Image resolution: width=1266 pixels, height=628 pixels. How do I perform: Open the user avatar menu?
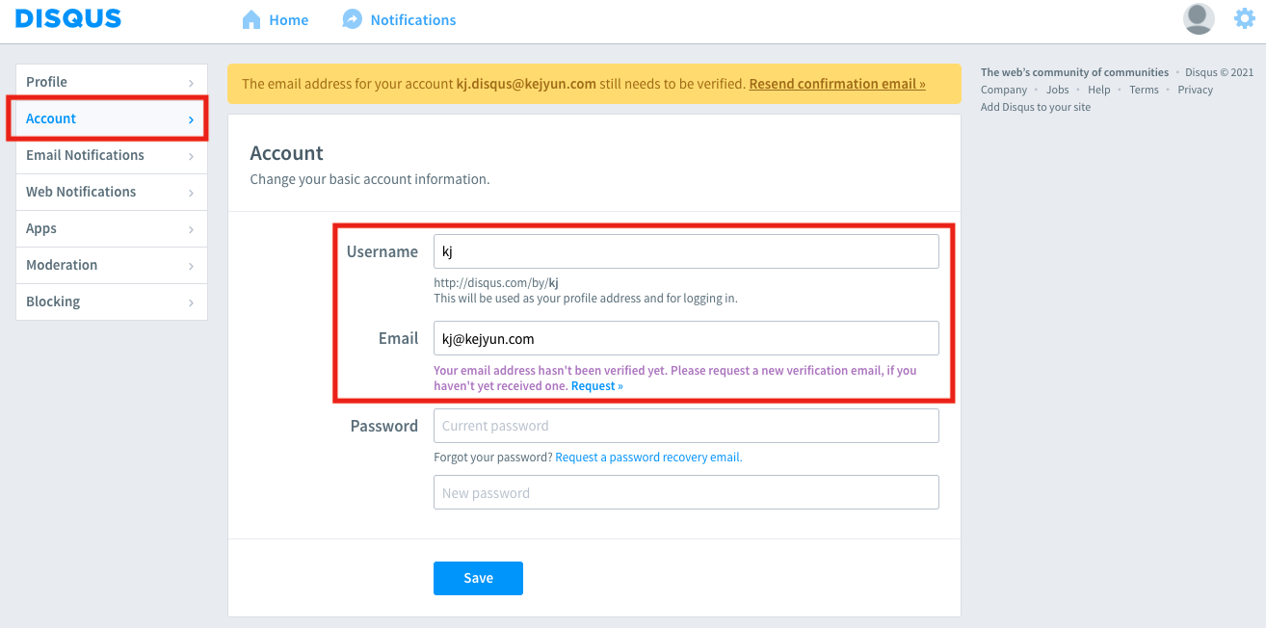click(1199, 18)
